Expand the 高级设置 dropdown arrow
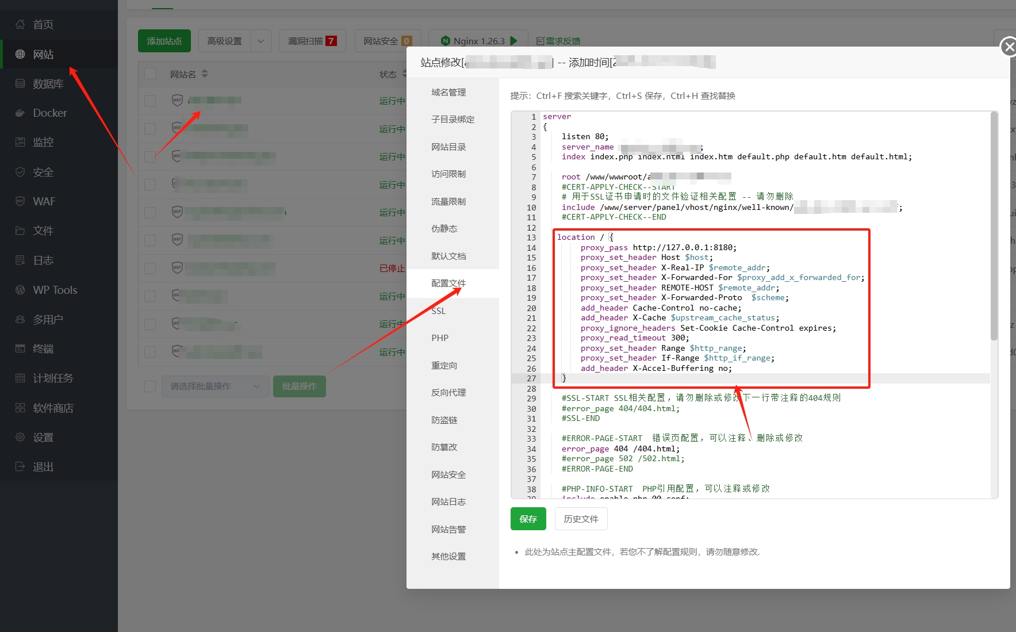The image size is (1016, 632). (x=260, y=41)
